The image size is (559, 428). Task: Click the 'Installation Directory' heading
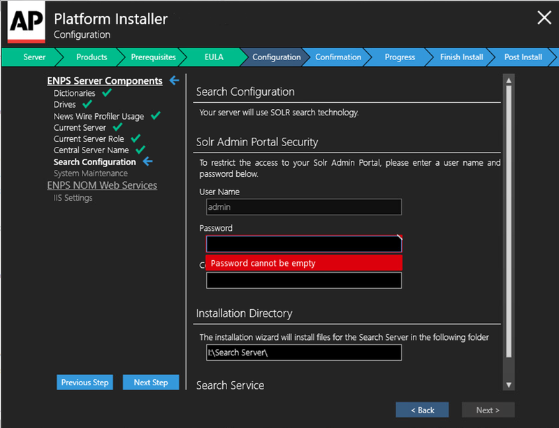pyautogui.click(x=244, y=313)
